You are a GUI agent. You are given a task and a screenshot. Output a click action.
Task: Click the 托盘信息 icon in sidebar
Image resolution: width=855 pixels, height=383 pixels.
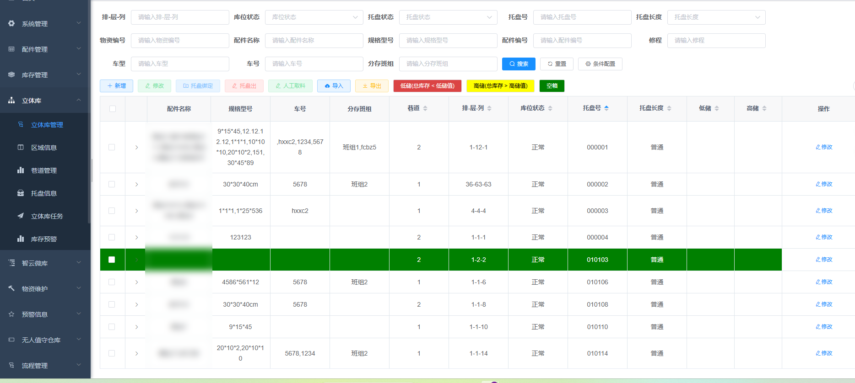[21, 193]
